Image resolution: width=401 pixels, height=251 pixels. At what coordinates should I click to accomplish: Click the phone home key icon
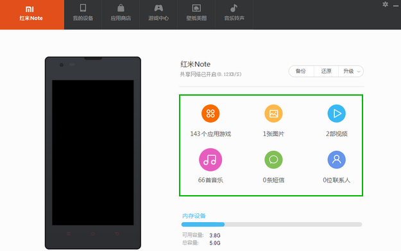coord(93,234)
